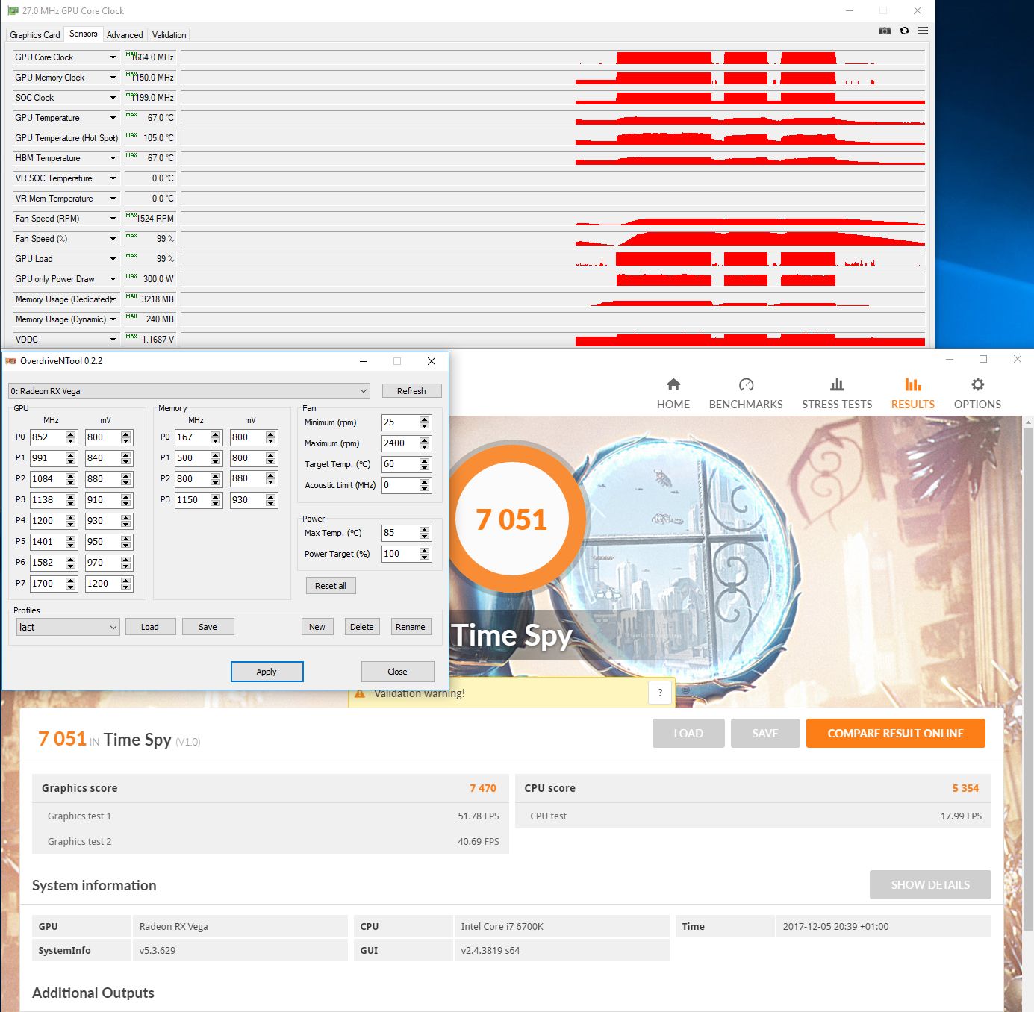Viewport: 1034px width, 1012px height.
Task: Open 3DMark Options gear icon
Action: [x=977, y=384]
